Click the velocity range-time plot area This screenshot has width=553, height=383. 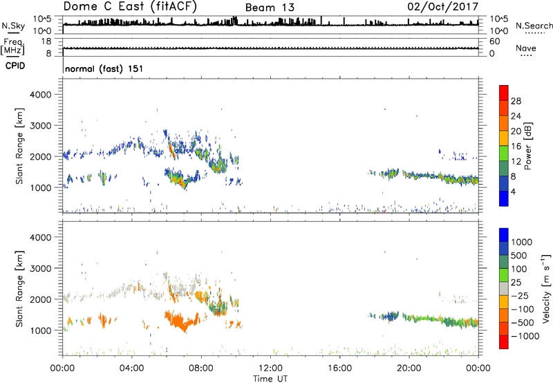pyautogui.click(x=270, y=288)
